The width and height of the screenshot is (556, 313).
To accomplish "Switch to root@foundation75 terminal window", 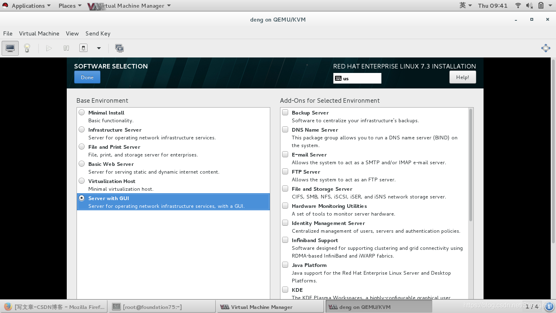I will [162, 307].
